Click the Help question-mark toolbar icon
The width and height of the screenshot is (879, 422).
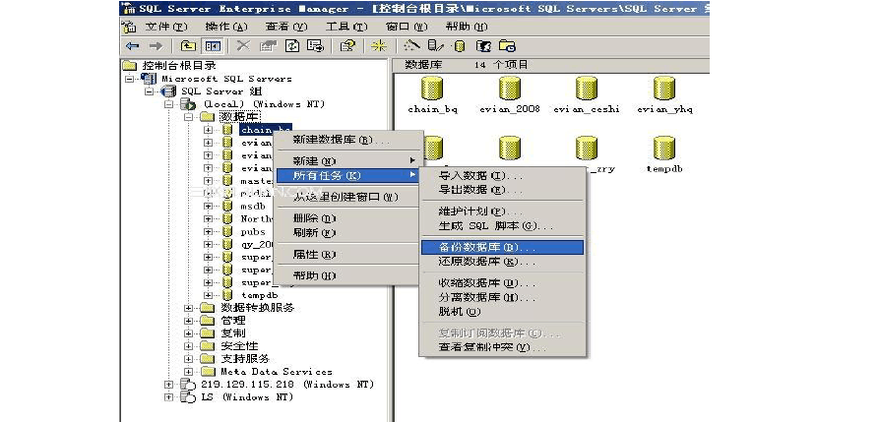pyautogui.click(x=347, y=46)
